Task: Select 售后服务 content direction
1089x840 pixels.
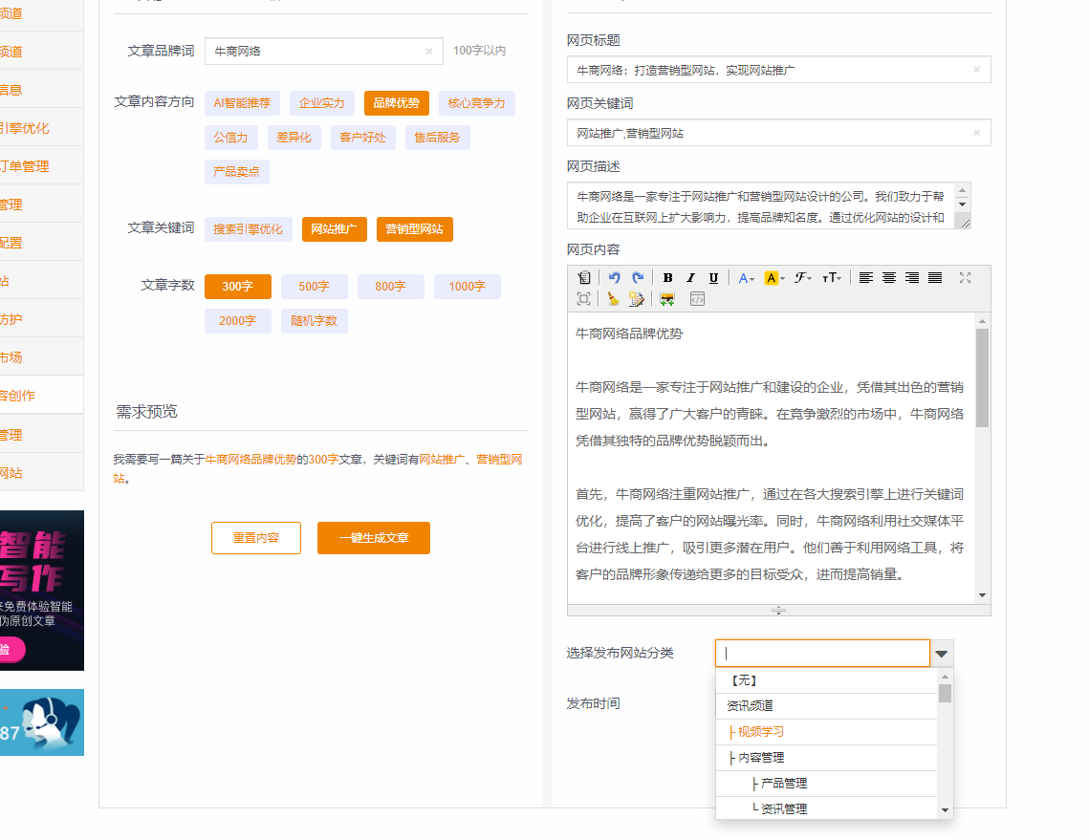Action: point(438,138)
